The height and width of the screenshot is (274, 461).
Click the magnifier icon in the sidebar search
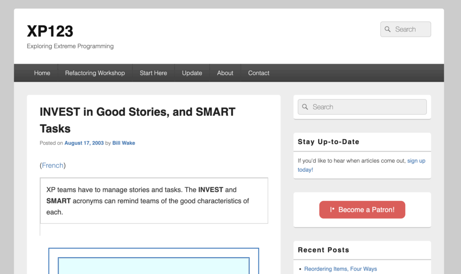pyautogui.click(x=305, y=107)
